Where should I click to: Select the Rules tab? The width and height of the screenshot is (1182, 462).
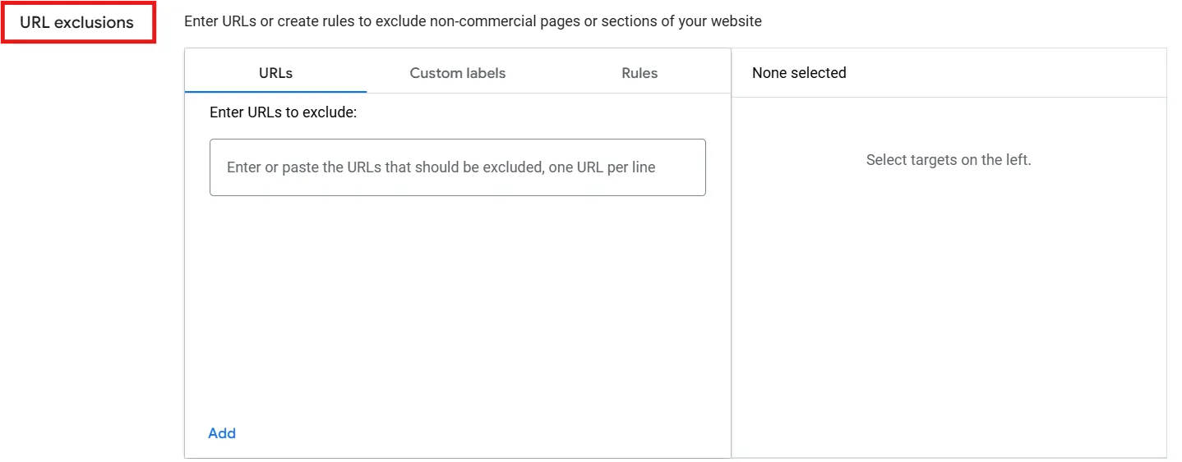639,72
